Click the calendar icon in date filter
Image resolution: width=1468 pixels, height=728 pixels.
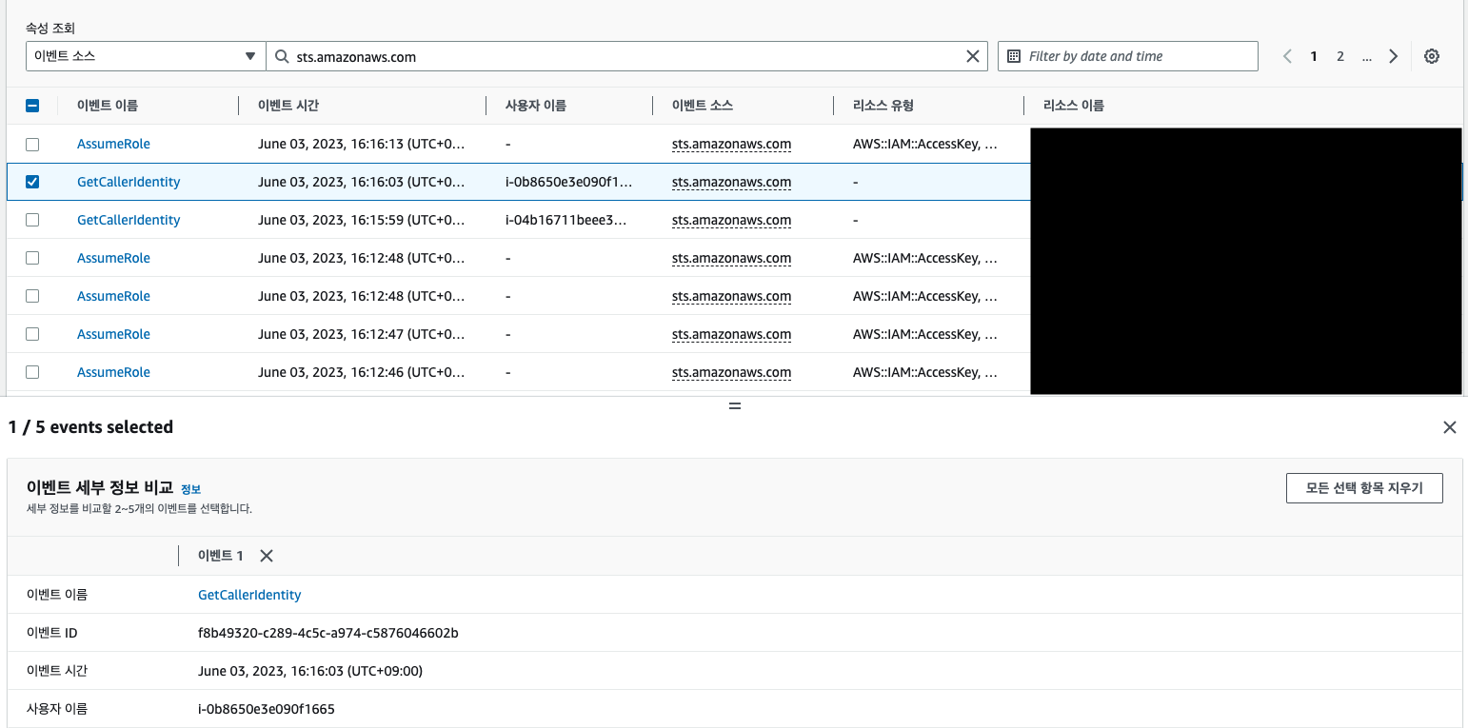click(1014, 56)
